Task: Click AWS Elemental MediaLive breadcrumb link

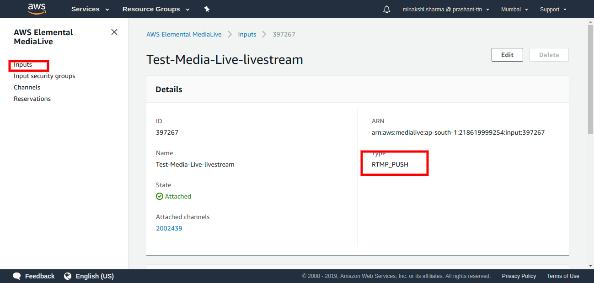Action: (184, 34)
